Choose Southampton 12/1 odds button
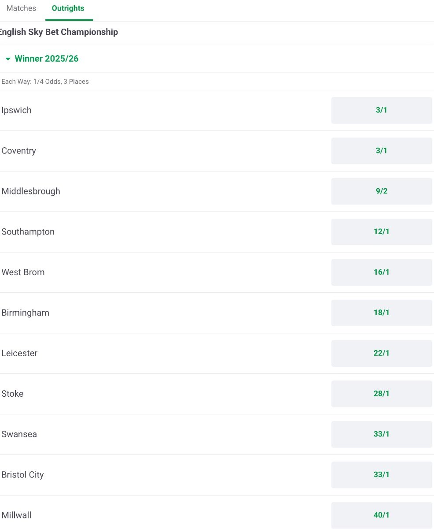The height and width of the screenshot is (529, 434). [x=381, y=232]
